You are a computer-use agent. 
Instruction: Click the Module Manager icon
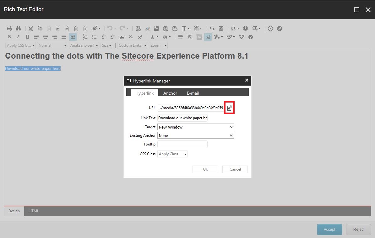point(217,37)
